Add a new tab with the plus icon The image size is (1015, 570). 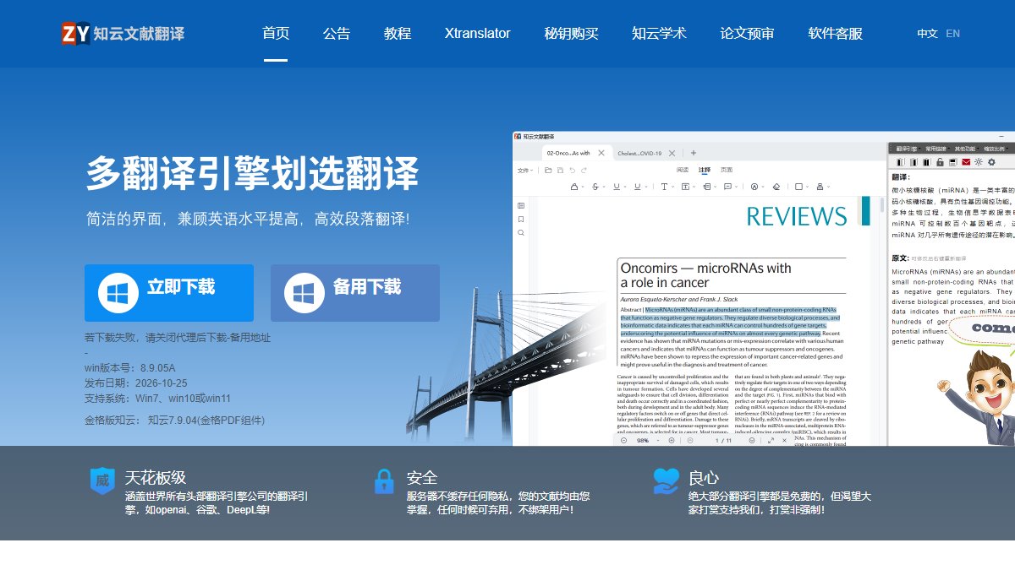(694, 153)
